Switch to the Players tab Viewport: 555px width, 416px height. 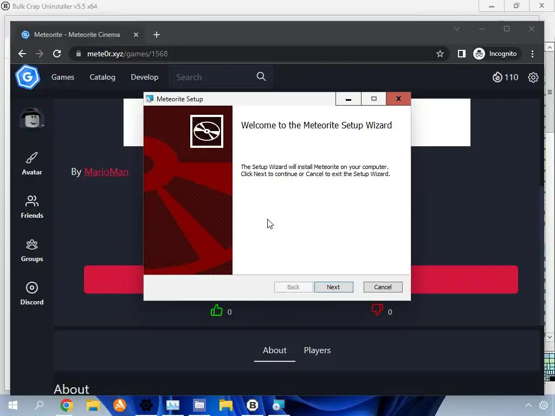coord(317,350)
